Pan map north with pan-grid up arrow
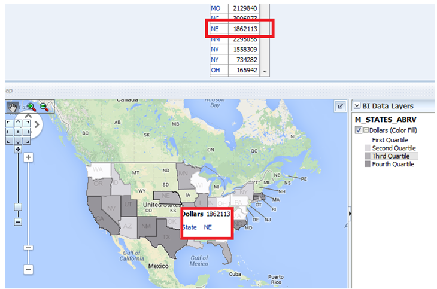This screenshot has height=289, width=437. (x=18, y=123)
